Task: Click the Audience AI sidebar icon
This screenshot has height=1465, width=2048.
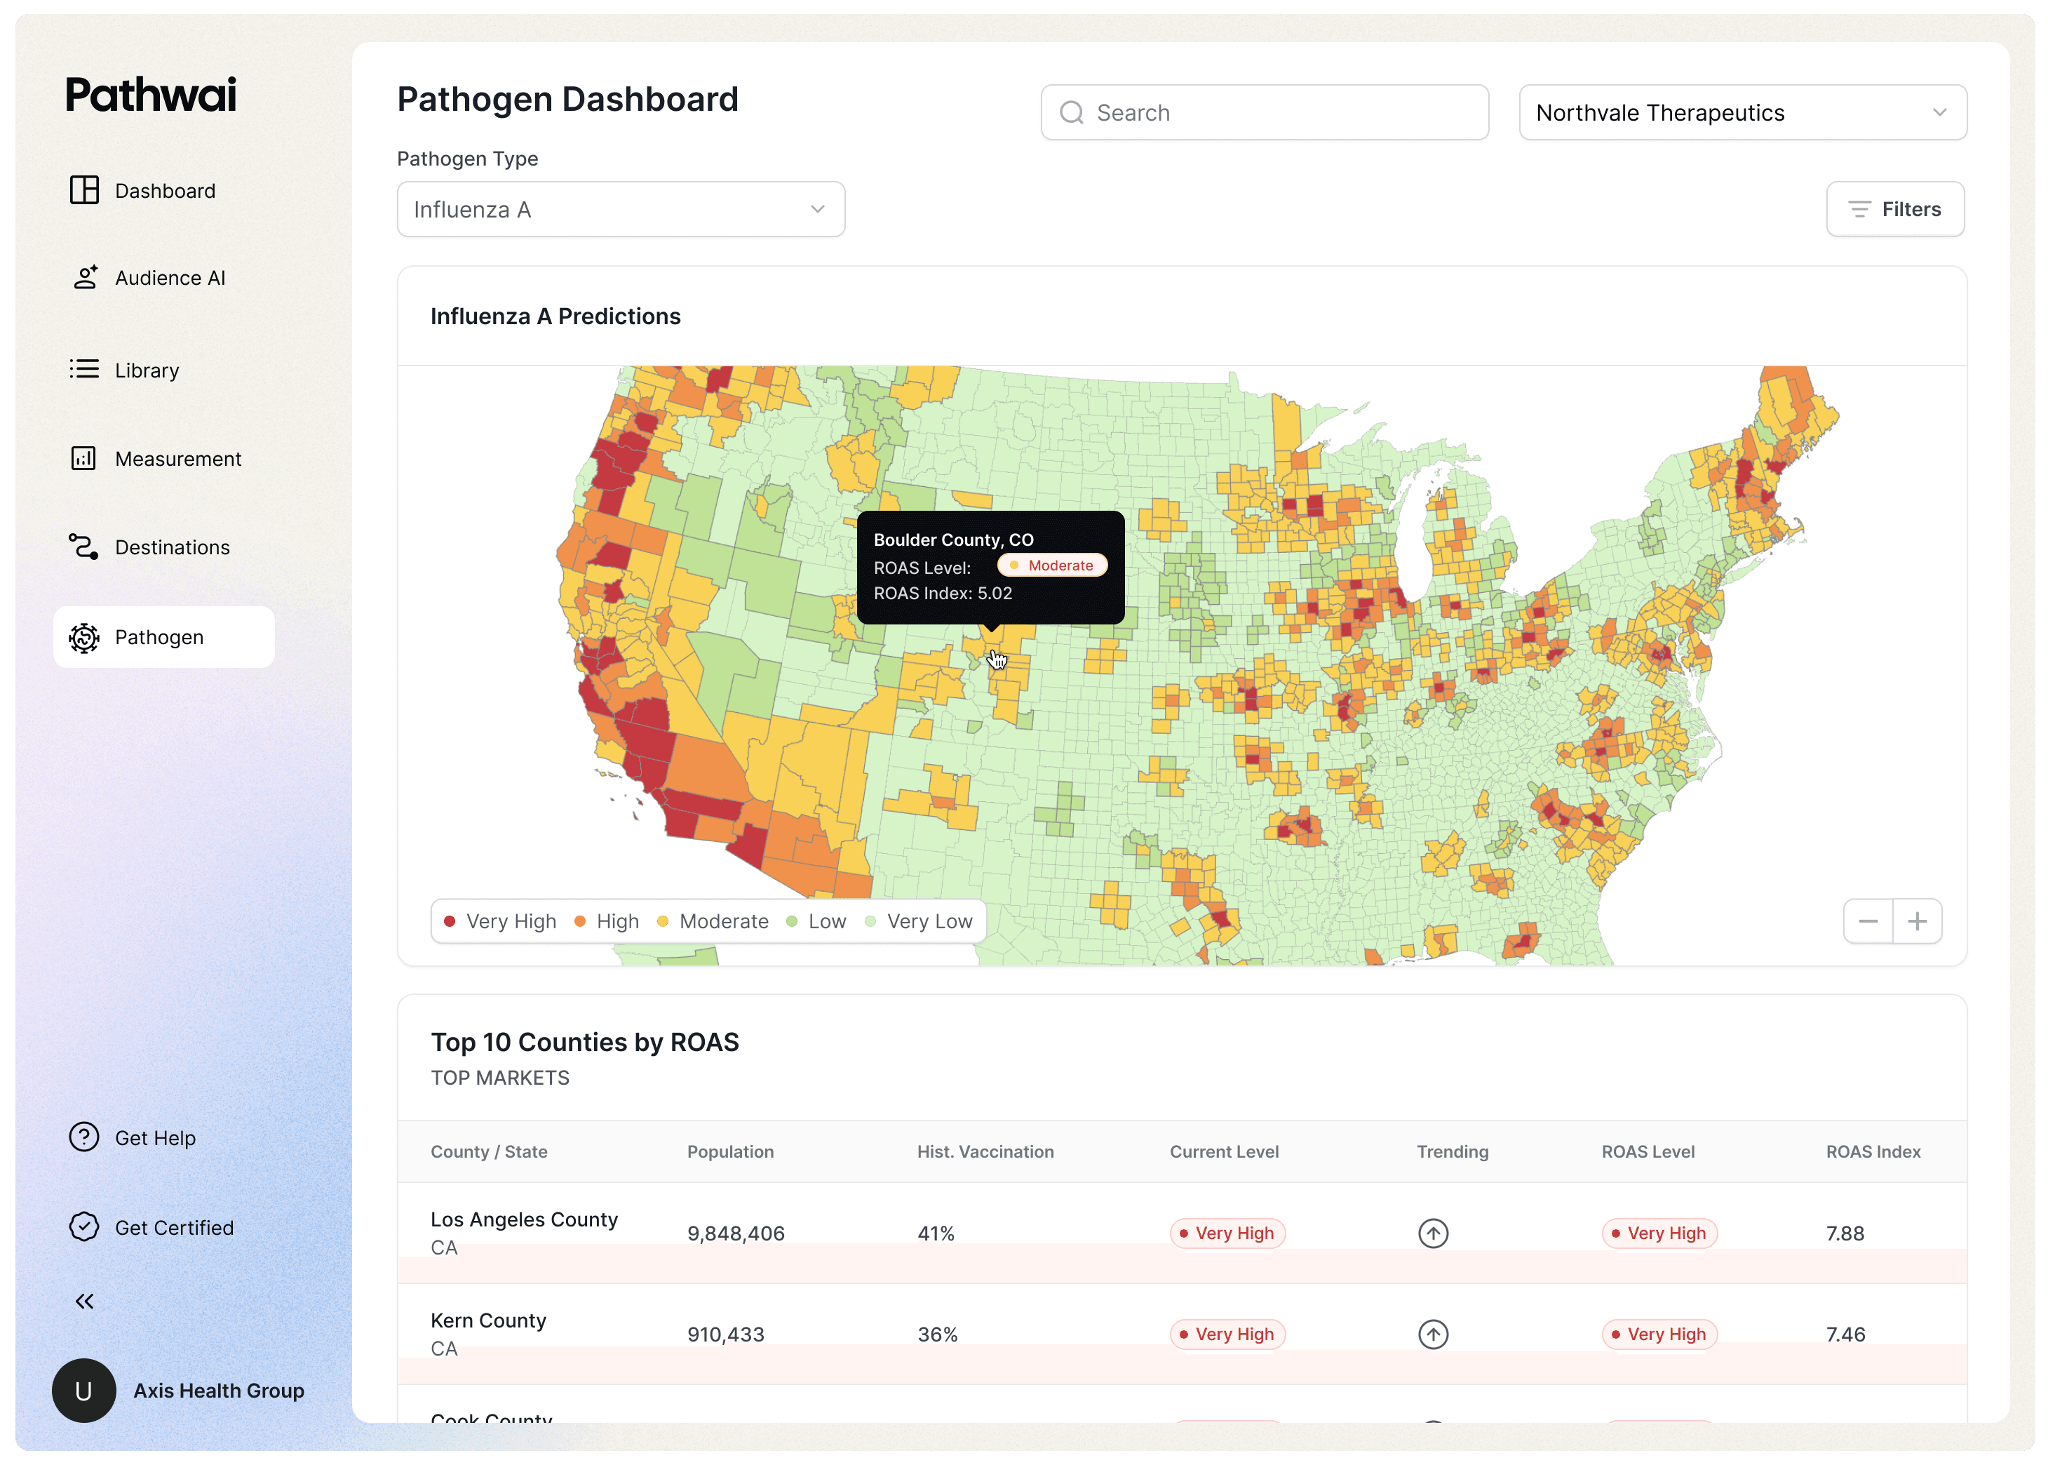Action: [84, 278]
